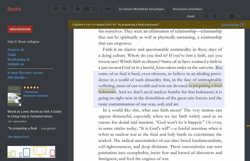Go to previous page arrow
Screen dimensions: 250x161
pos(206,16)
